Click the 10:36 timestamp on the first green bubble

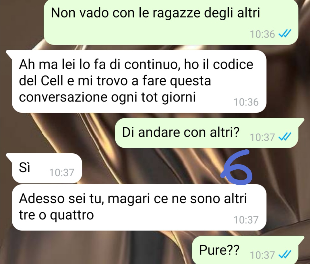(x=262, y=34)
